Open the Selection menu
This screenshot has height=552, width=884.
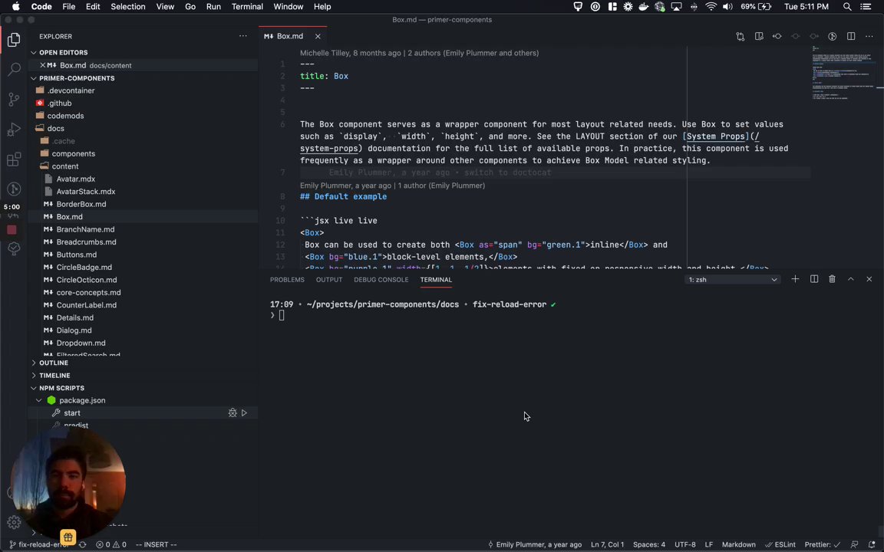pyautogui.click(x=128, y=7)
